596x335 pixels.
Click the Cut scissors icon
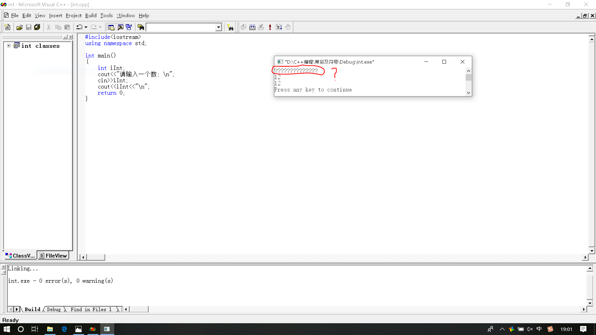pyautogui.click(x=49, y=27)
